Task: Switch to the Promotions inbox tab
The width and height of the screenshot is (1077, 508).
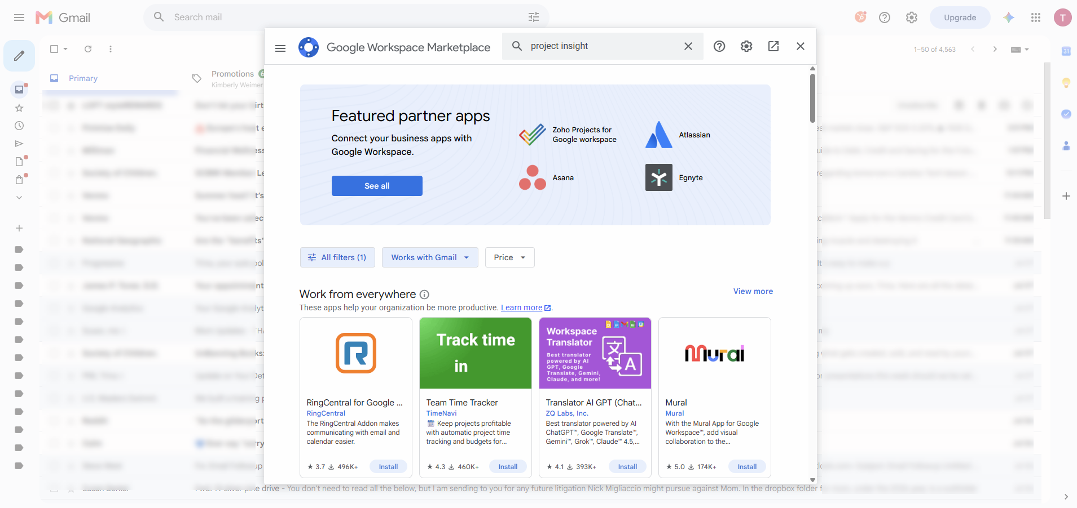Action: click(x=232, y=78)
